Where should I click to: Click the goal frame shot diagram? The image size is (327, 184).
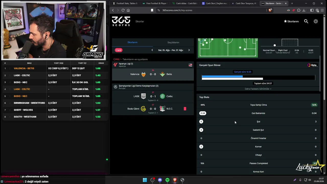(x=290, y=42)
